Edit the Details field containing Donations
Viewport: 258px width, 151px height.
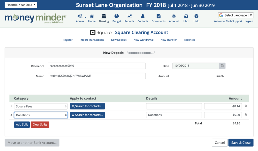tap(174, 115)
